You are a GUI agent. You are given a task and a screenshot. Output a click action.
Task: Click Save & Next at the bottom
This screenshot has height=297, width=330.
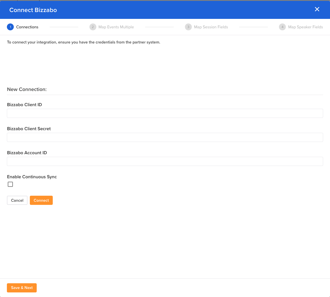(22, 288)
